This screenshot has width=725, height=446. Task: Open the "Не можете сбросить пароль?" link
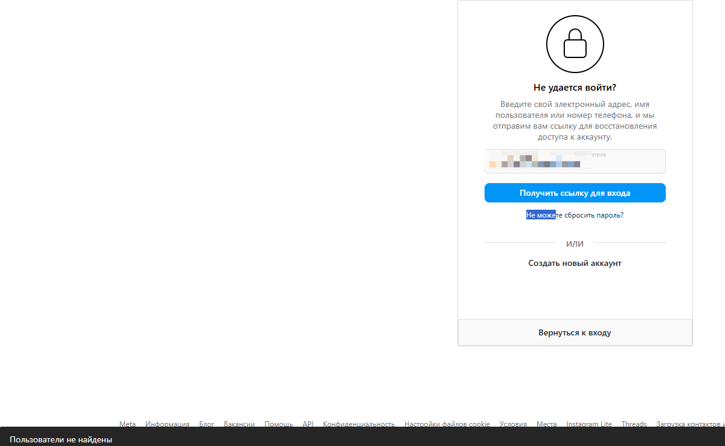[x=575, y=215]
